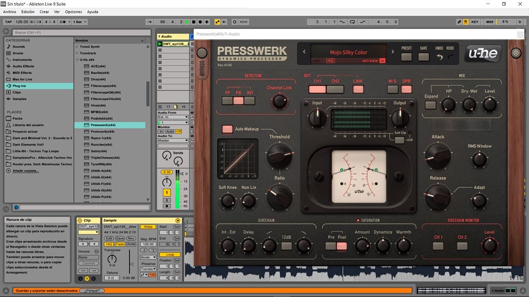Select Presswerk(x64) in plug-in list

click(110, 125)
